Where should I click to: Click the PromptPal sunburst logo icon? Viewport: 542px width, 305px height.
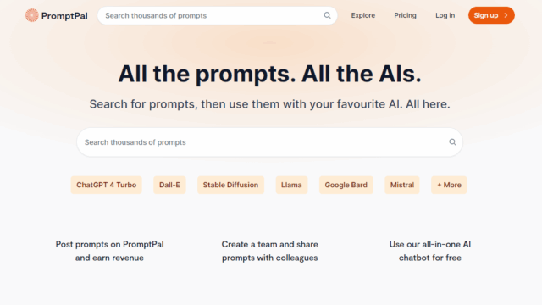pos(32,15)
